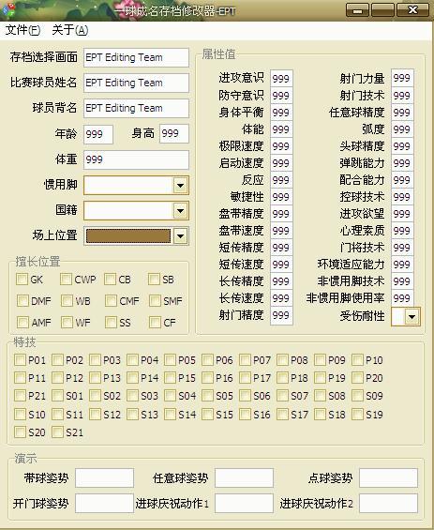Image resolution: width=434 pixels, height=530 pixels.
Task: Enable the S01 skill checkbox
Action: 58,396
